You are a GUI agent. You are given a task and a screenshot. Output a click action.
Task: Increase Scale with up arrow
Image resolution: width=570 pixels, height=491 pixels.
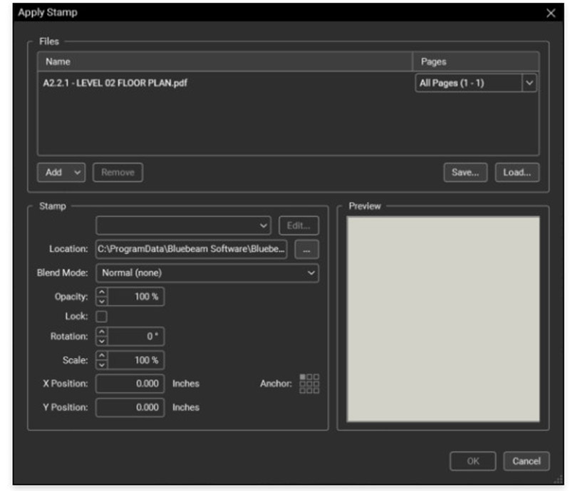pyautogui.click(x=102, y=356)
